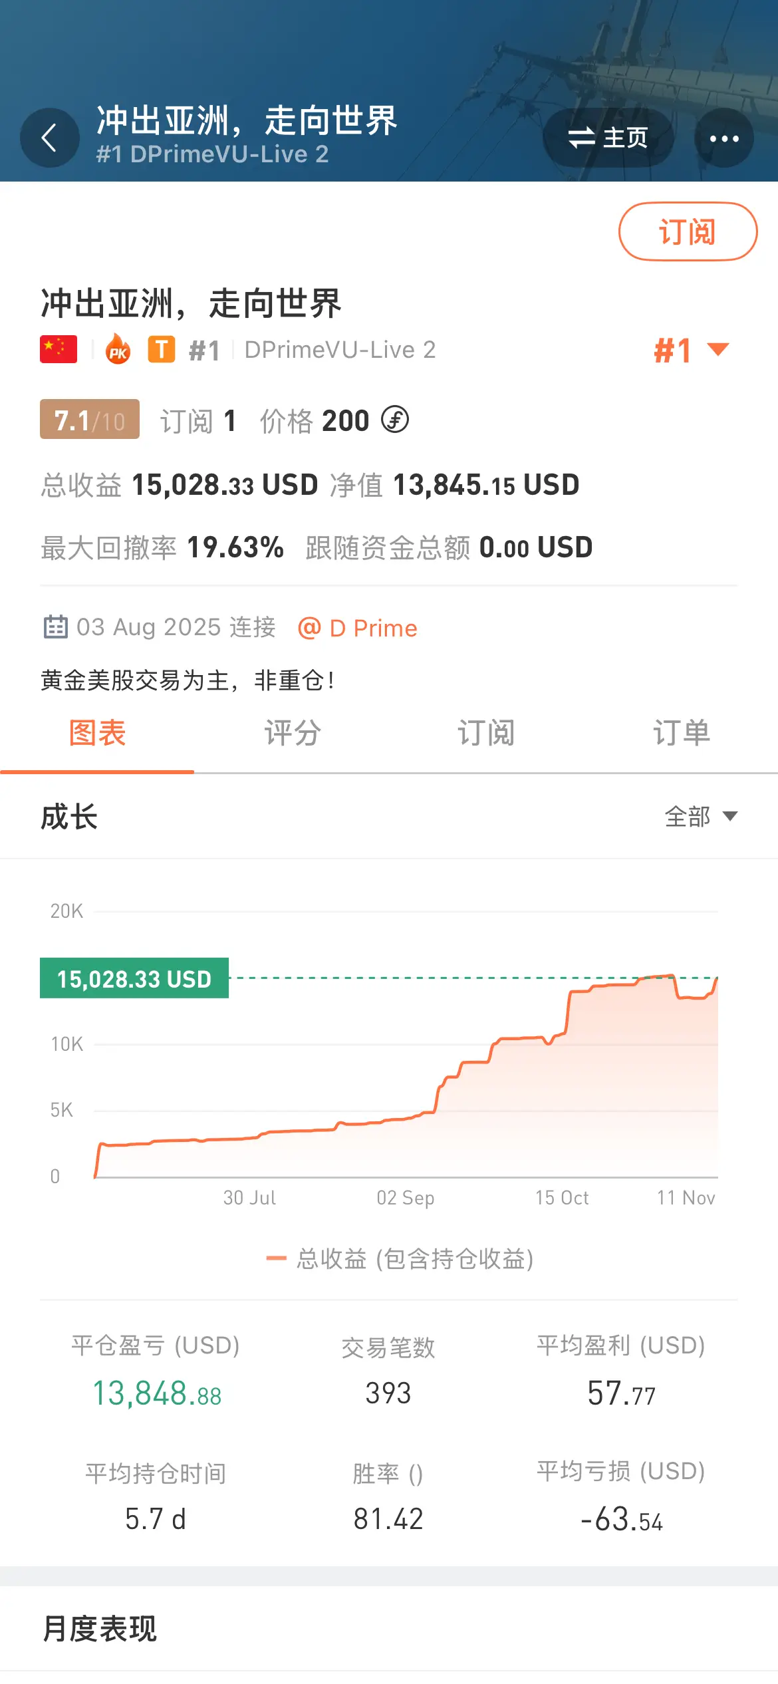Tap the 月度表现 section header
Viewport: 778px width, 1684px height.
point(100,1629)
